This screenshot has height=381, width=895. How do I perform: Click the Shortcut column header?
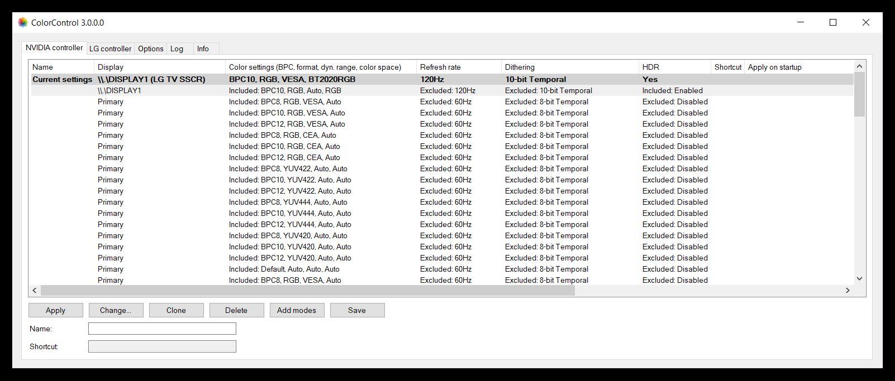[x=727, y=67]
